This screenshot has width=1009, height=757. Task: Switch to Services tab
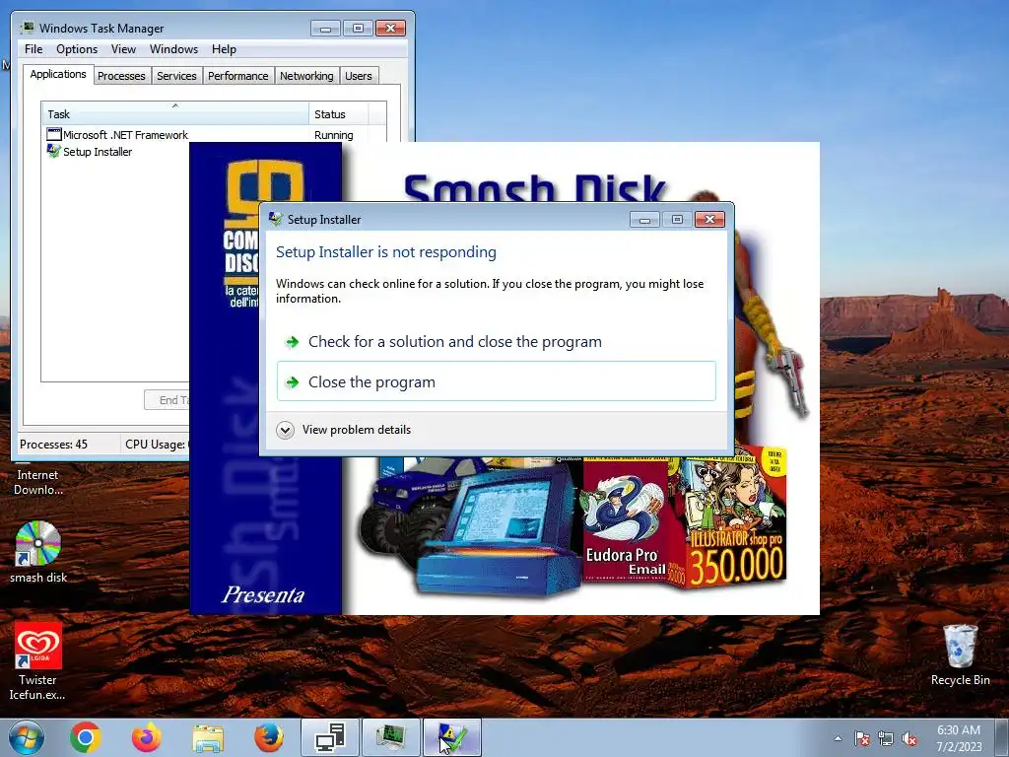tap(177, 76)
